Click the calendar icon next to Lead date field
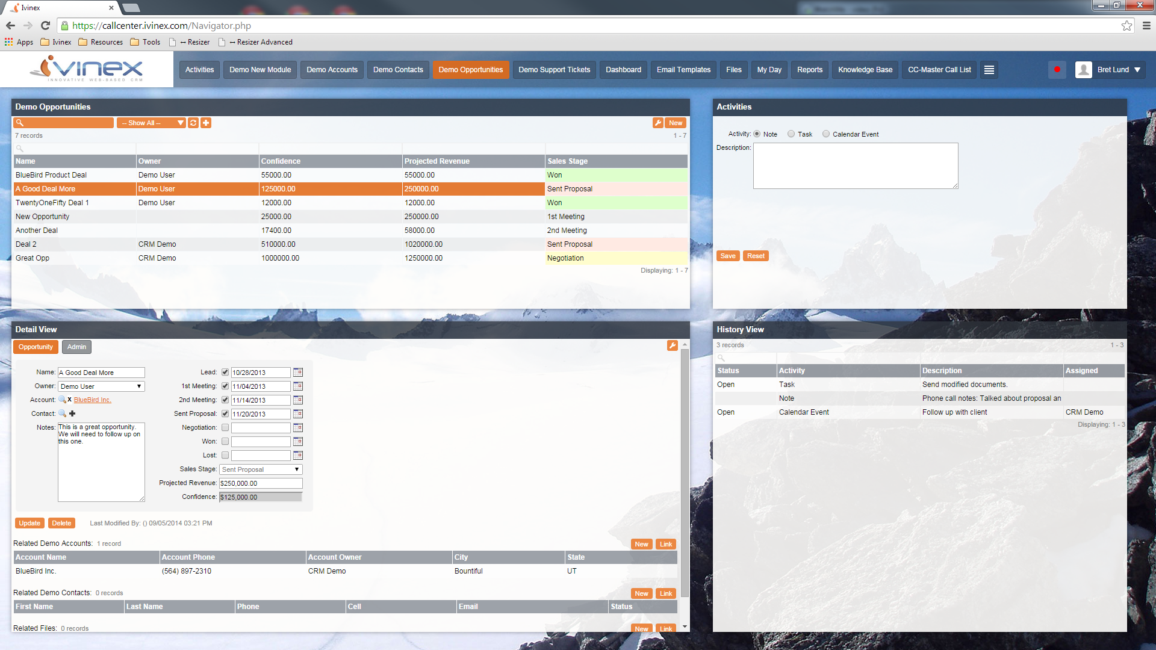This screenshot has width=1156, height=650. pyautogui.click(x=299, y=372)
